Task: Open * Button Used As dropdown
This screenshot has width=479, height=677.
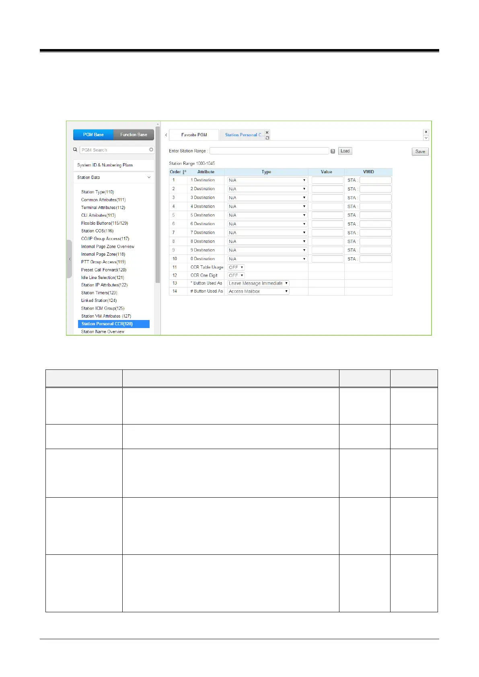Action: point(258,283)
